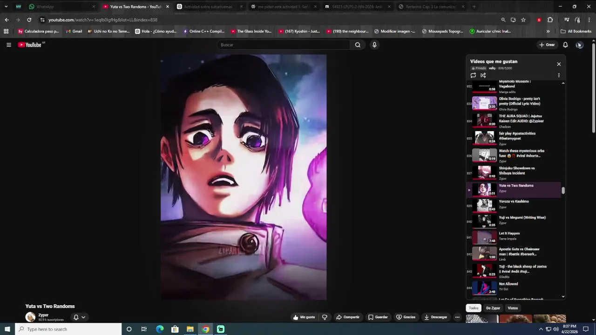Open Yuji vs Megumi (Writing Wise) entry
This screenshot has width=596, height=335.
pyautogui.click(x=515, y=221)
